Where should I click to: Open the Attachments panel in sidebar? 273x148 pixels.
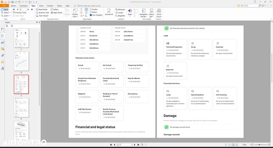(x=2, y=55)
